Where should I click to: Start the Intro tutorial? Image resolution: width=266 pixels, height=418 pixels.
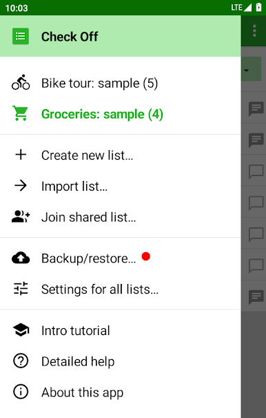120,330
